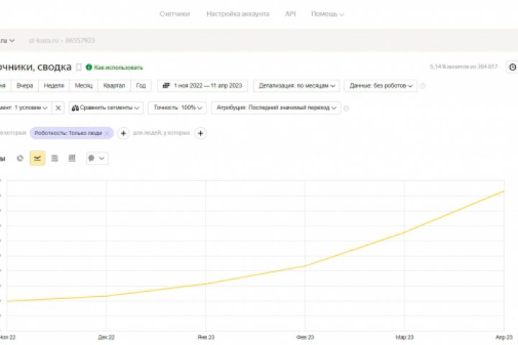Select the 'Месяц' period toggle
This screenshot has height=345, width=518.
point(83,86)
